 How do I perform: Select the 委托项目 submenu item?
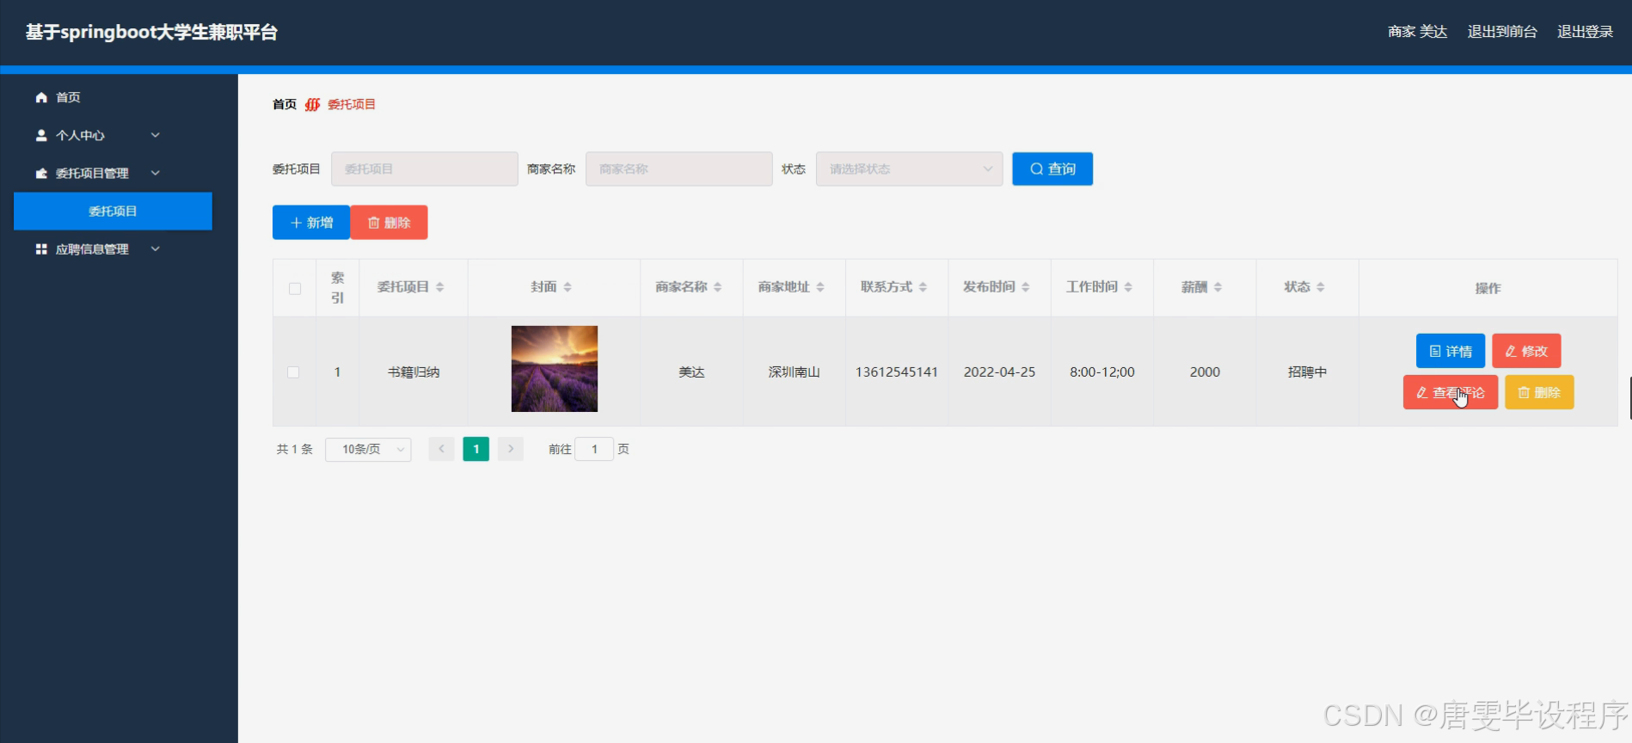(x=113, y=211)
